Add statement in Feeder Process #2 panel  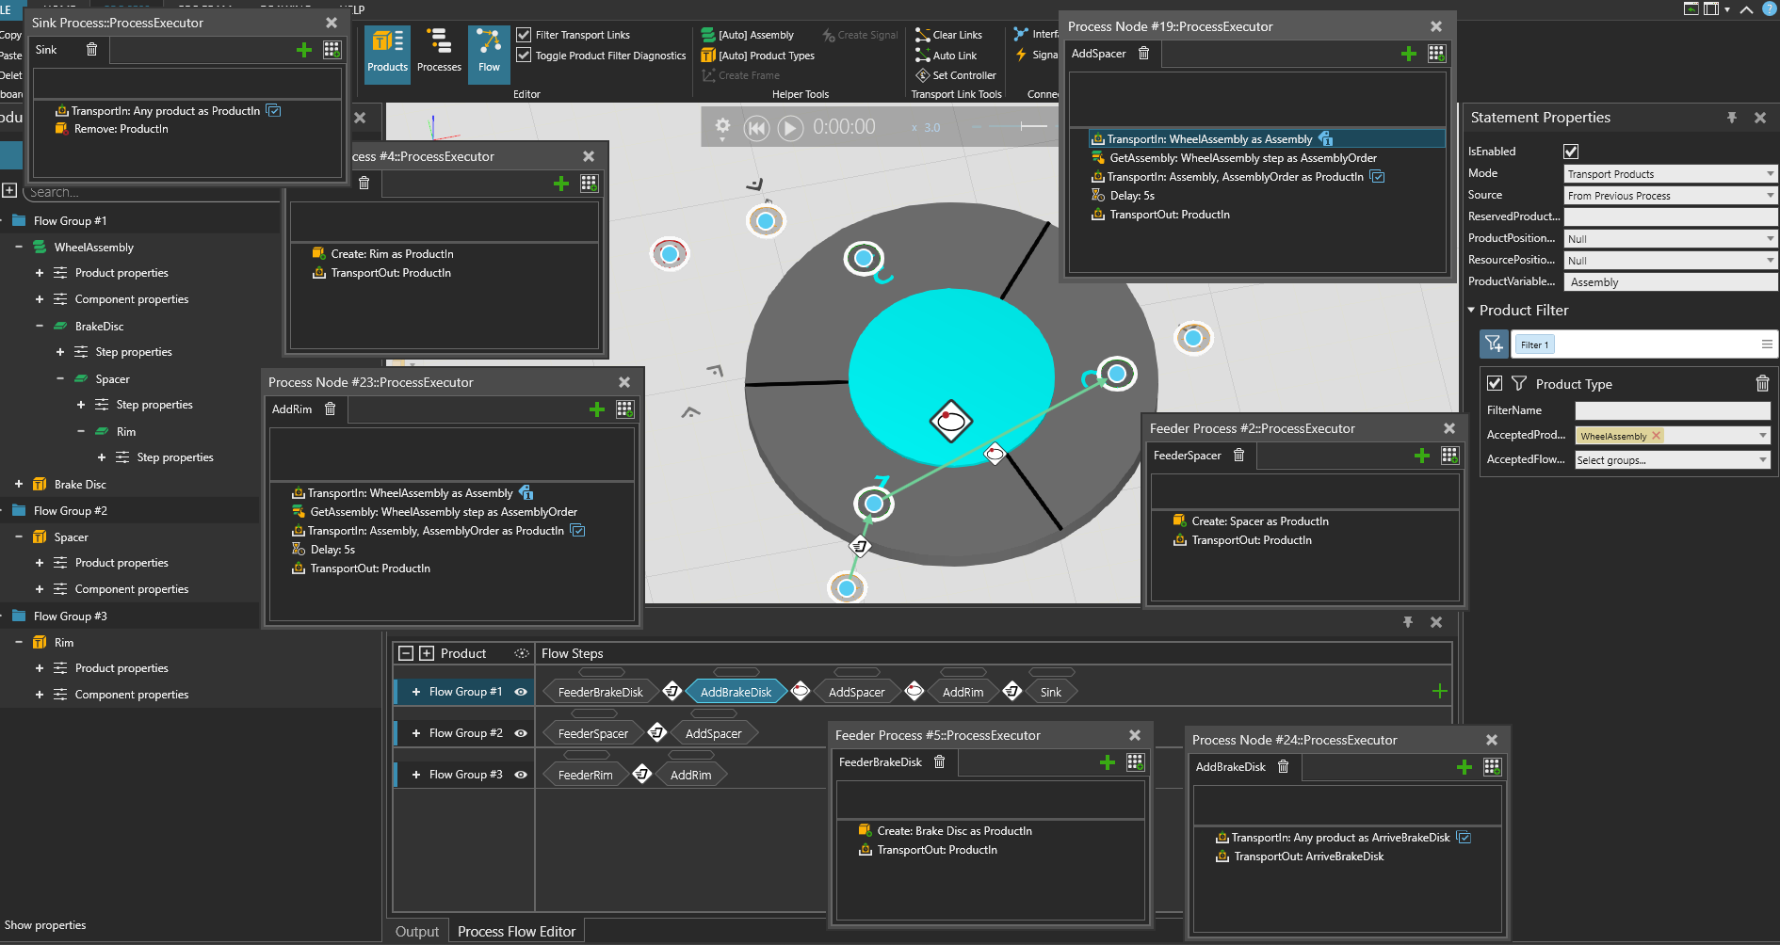tap(1422, 456)
